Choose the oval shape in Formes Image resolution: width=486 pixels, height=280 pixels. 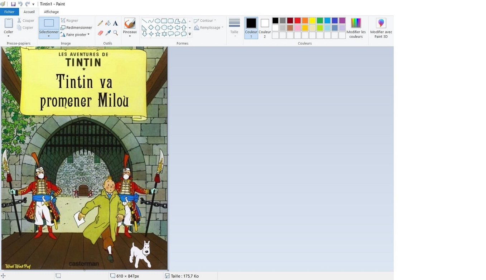pyautogui.click(x=157, y=21)
